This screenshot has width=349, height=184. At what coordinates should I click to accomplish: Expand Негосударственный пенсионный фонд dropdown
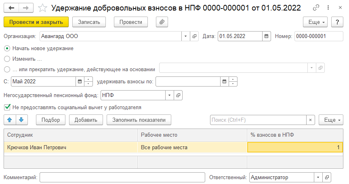[169, 95]
